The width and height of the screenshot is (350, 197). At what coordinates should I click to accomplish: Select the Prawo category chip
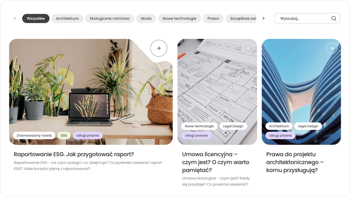213,18
